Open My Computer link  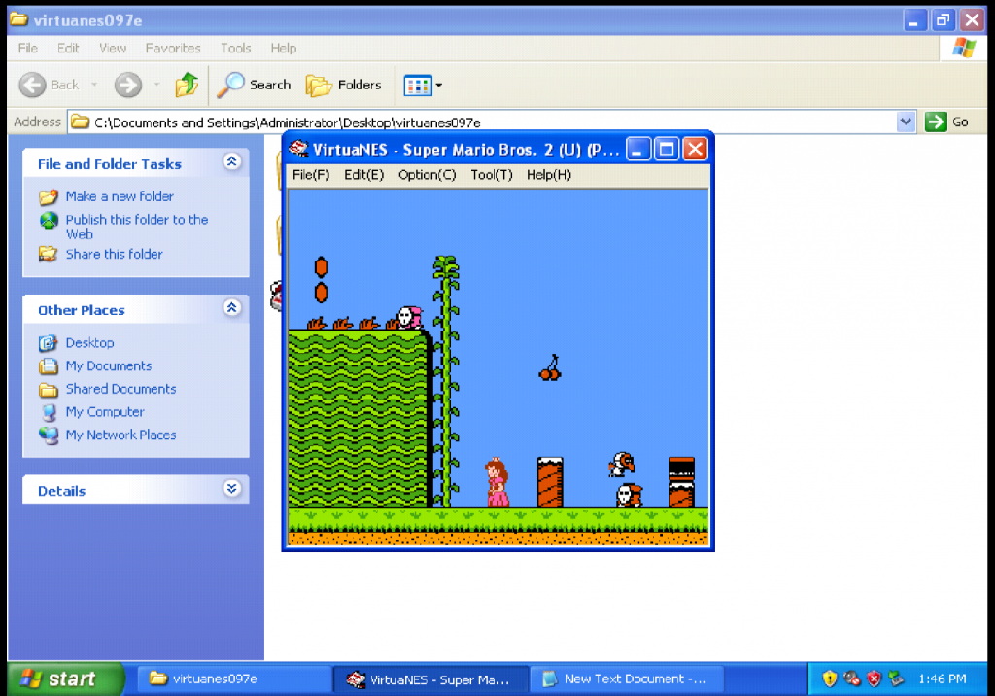[105, 411]
